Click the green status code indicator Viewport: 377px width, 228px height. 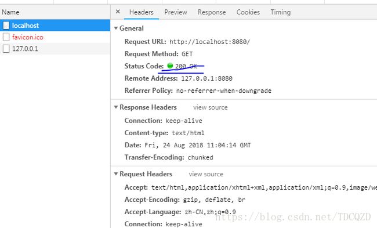pos(170,66)
